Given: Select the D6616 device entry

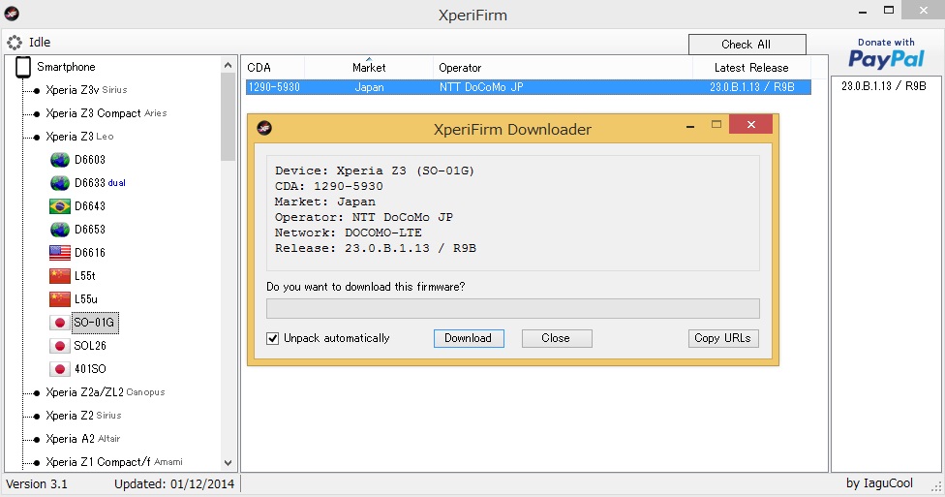Looking at the screenshot, I should pyautogui.click(x=90, y=253).
